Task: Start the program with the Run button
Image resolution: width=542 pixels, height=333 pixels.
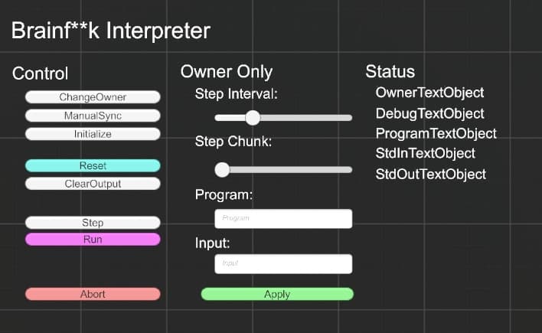Action: click(93, 240)
